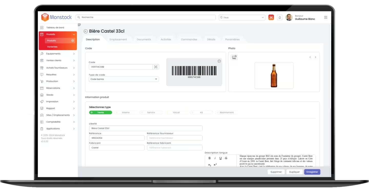This screenshot has width=369, height=194.
Task: Expand Sites / Emplacements menu
Action: (74, 115)
